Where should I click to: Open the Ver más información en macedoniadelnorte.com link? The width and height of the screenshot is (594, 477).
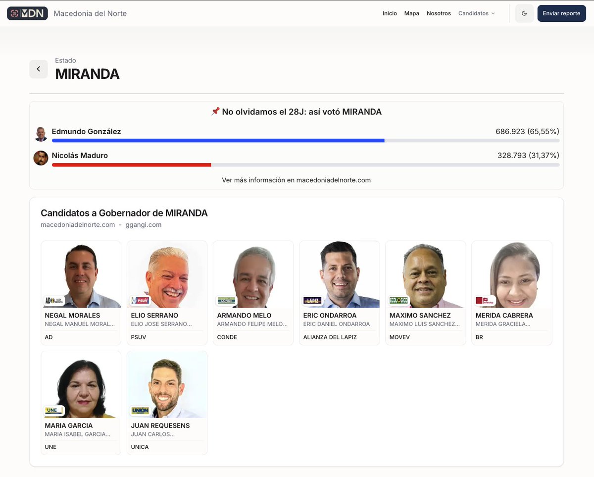coord(296,180)
